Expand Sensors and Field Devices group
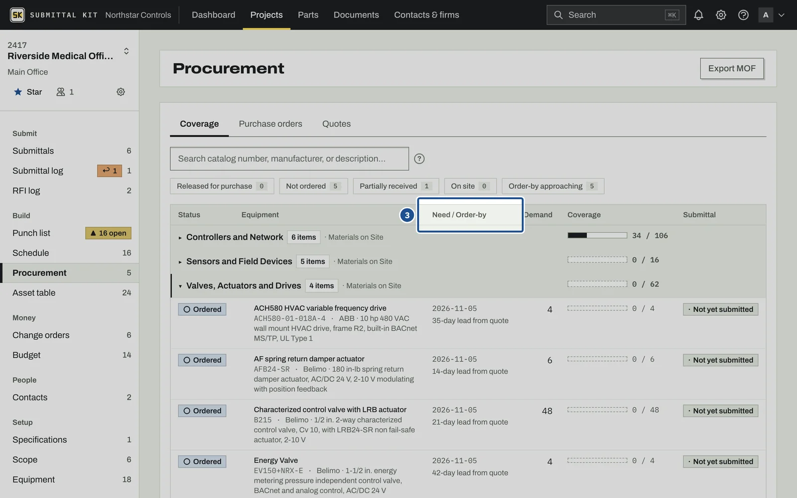The height and width of the screenshot is (498, 797). tap(180, 262)
